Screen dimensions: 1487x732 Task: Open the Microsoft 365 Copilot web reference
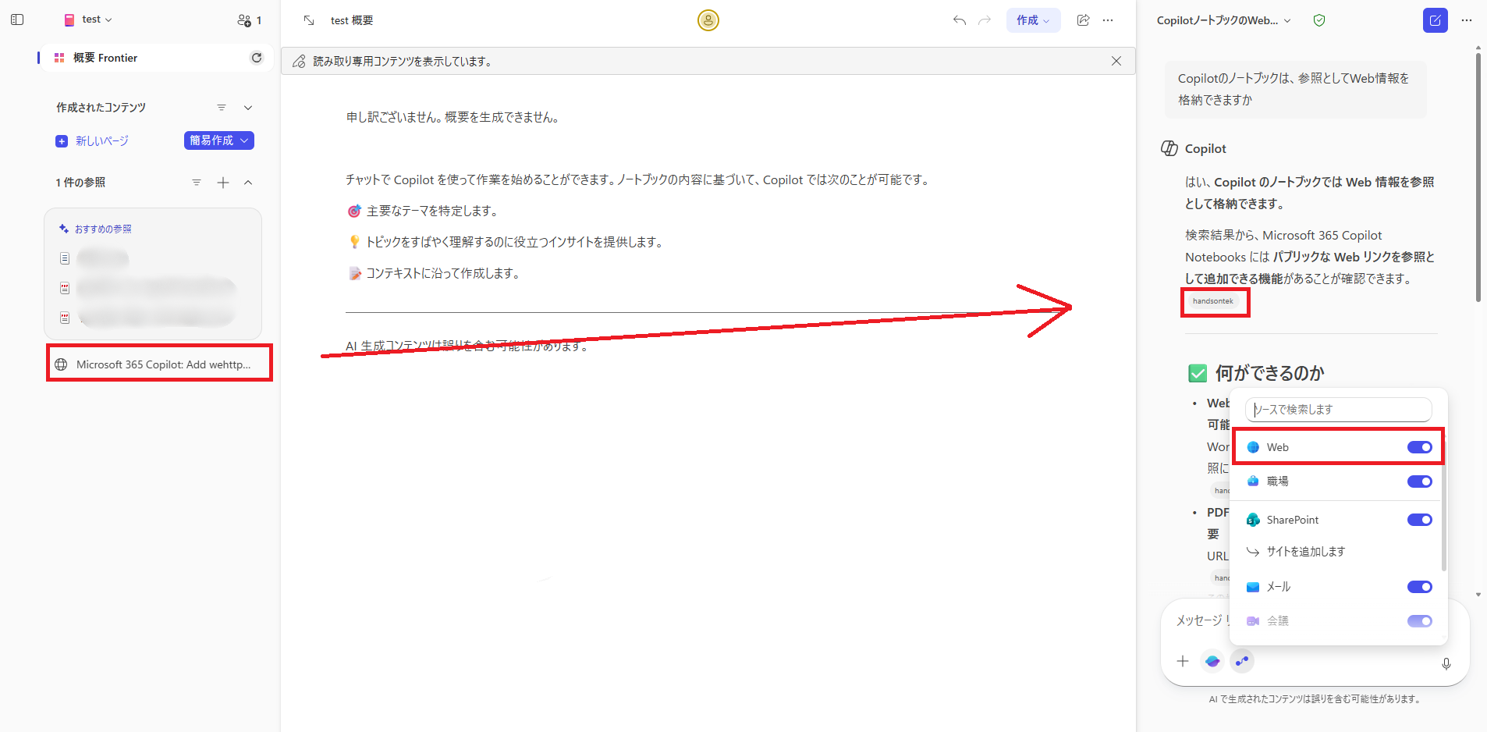(x=159, y=363)
